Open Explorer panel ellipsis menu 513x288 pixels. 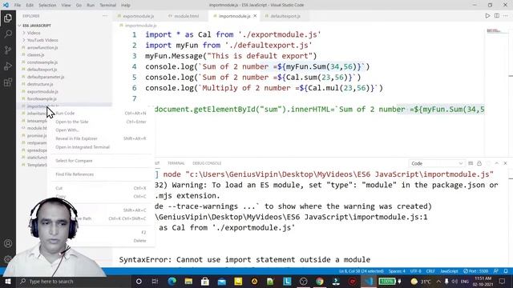pos(105,16)
